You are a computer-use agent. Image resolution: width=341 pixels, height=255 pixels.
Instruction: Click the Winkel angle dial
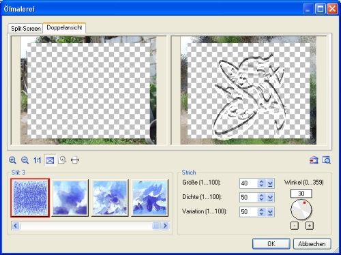click(x=301, y=209)
